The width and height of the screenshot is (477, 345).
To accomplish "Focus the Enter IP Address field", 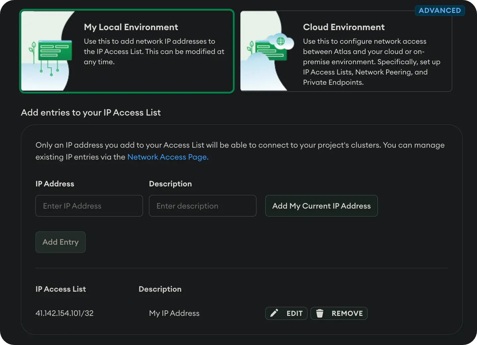I will [89, 206].
